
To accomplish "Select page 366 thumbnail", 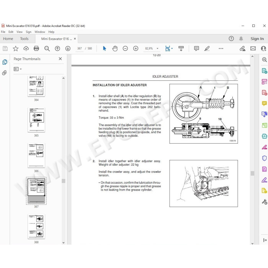I will [36, 155].
